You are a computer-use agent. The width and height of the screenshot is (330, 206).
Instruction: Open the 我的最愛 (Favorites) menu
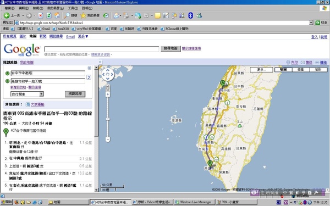click(x=56, y=8)
